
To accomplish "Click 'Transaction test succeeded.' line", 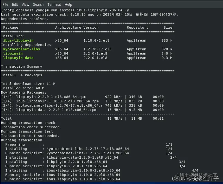I will point(30,136).
